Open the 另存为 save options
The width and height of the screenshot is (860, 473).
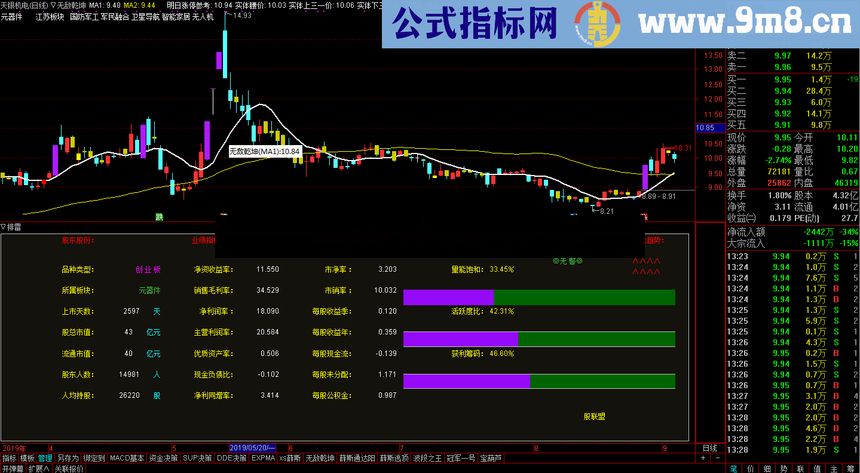[x=68, y=457]
